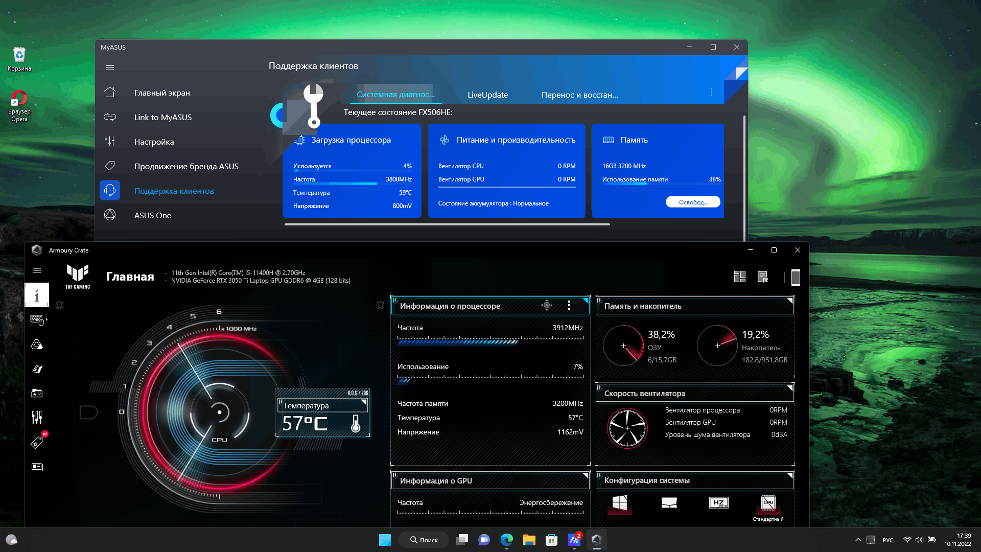Viewport: 981px width, 552px height.
Task: Click the MyASUS vertical scrollbar
Action: point(744,178)
